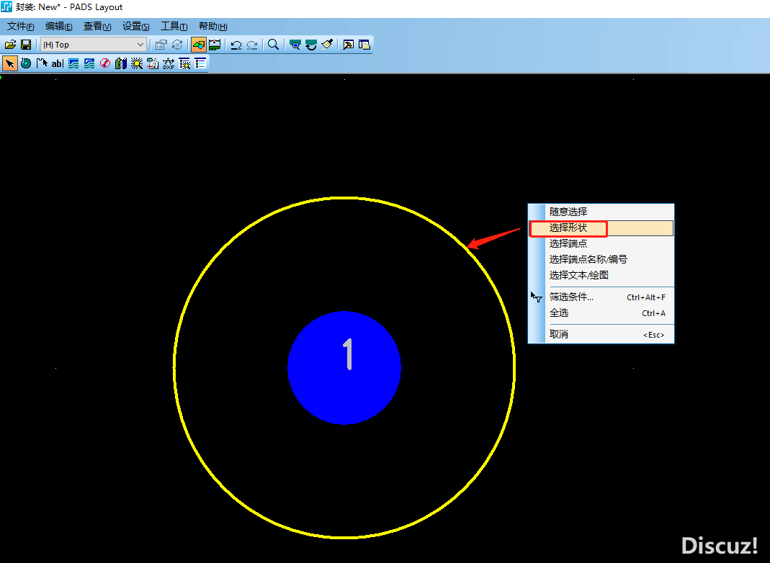Click the Drafting options list icon
770x563 pixels.
[184, 63]
